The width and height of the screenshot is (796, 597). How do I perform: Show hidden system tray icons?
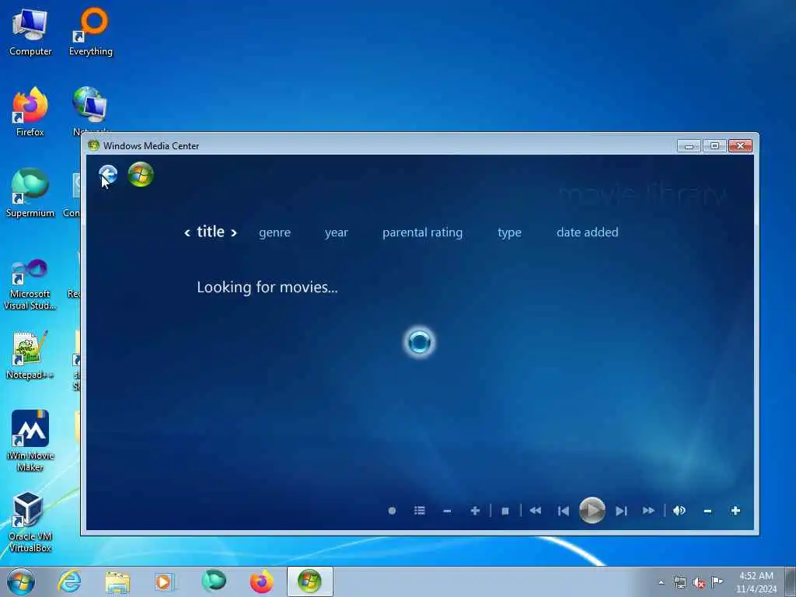pos(661,582)
